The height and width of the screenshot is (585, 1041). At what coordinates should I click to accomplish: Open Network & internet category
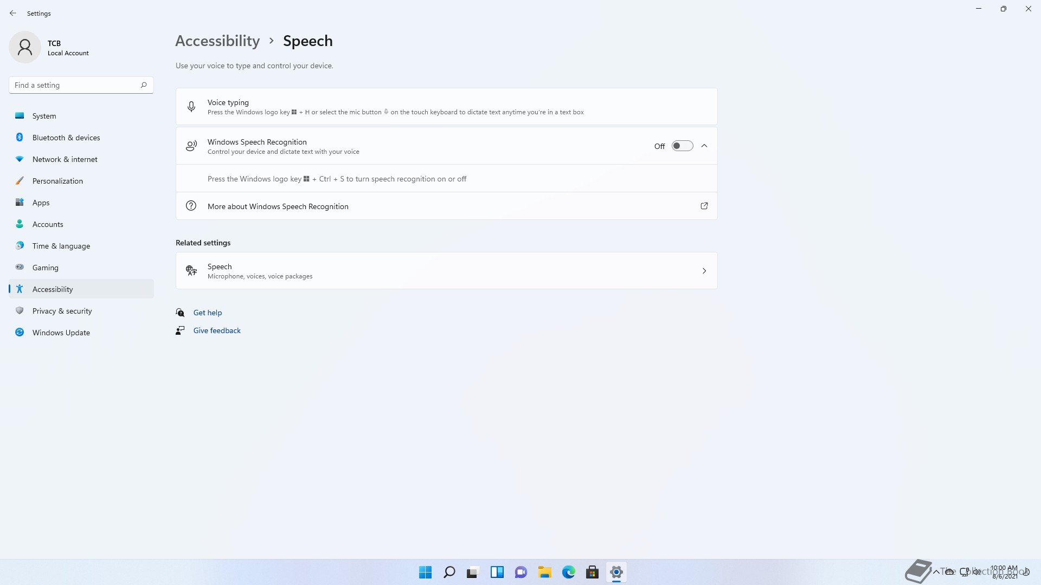[x=81, y=159]
